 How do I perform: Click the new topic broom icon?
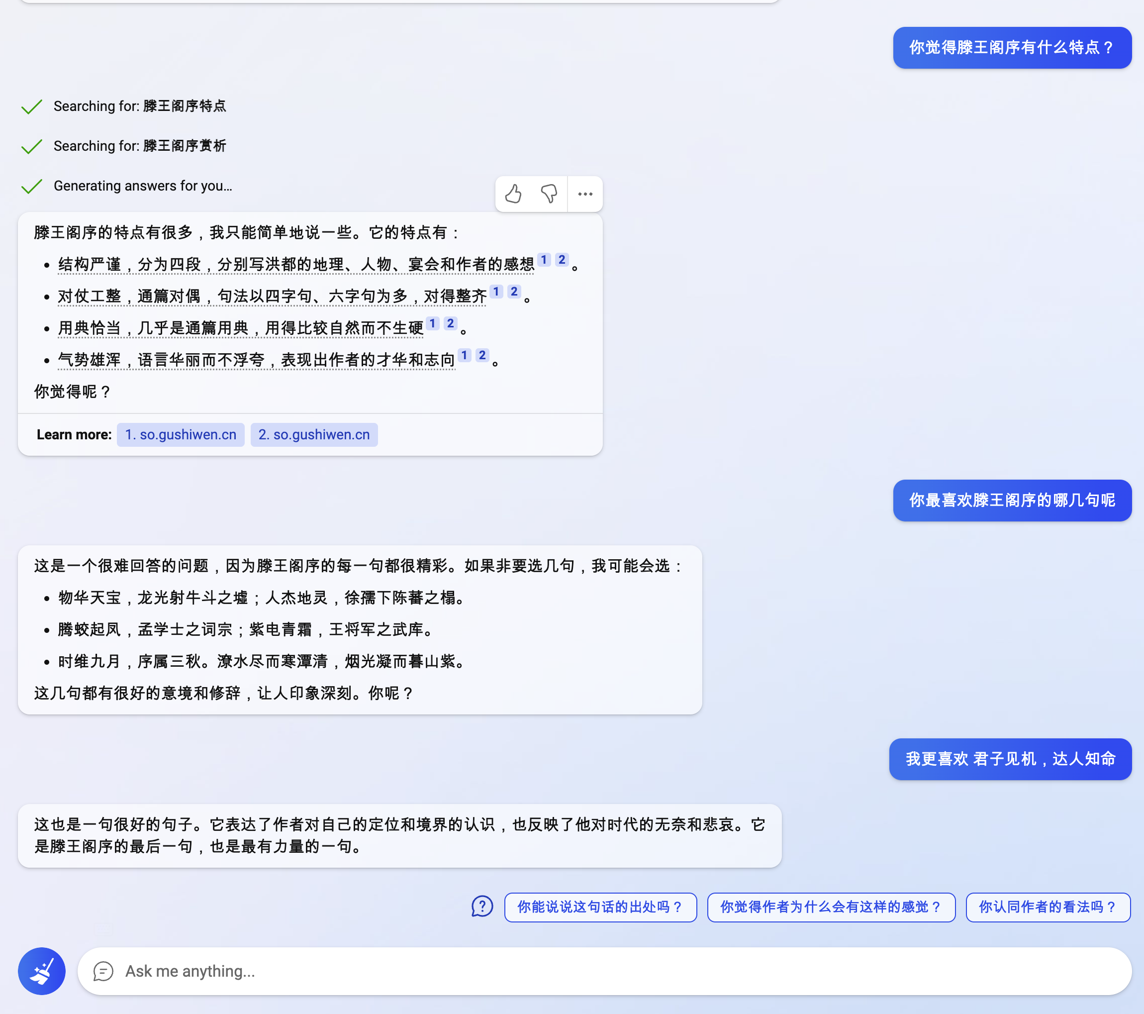42,971
